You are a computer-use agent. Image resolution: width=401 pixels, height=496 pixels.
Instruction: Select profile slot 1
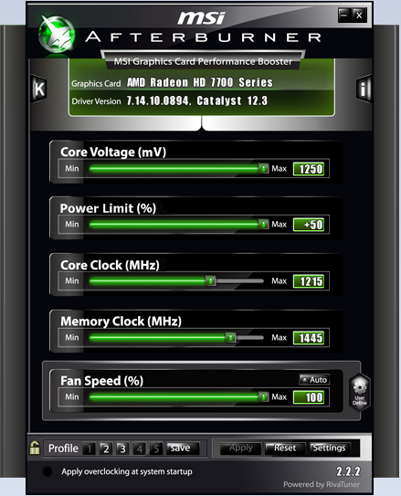[90, 449]
